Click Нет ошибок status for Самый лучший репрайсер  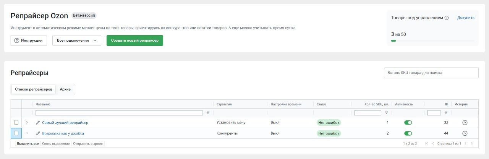pos(329,123)
